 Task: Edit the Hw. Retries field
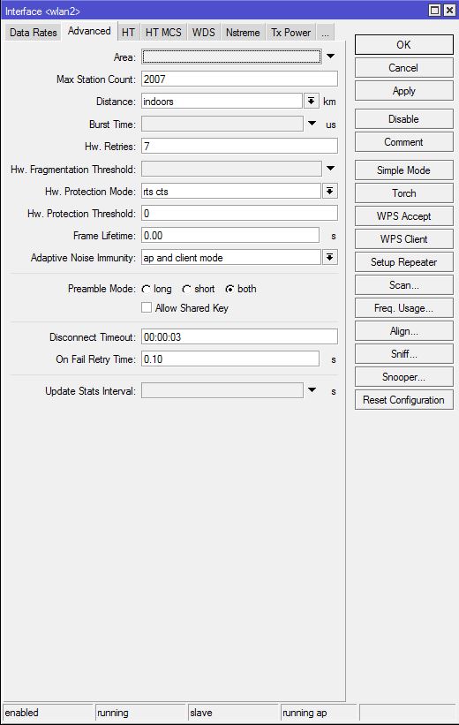(239, 146)
